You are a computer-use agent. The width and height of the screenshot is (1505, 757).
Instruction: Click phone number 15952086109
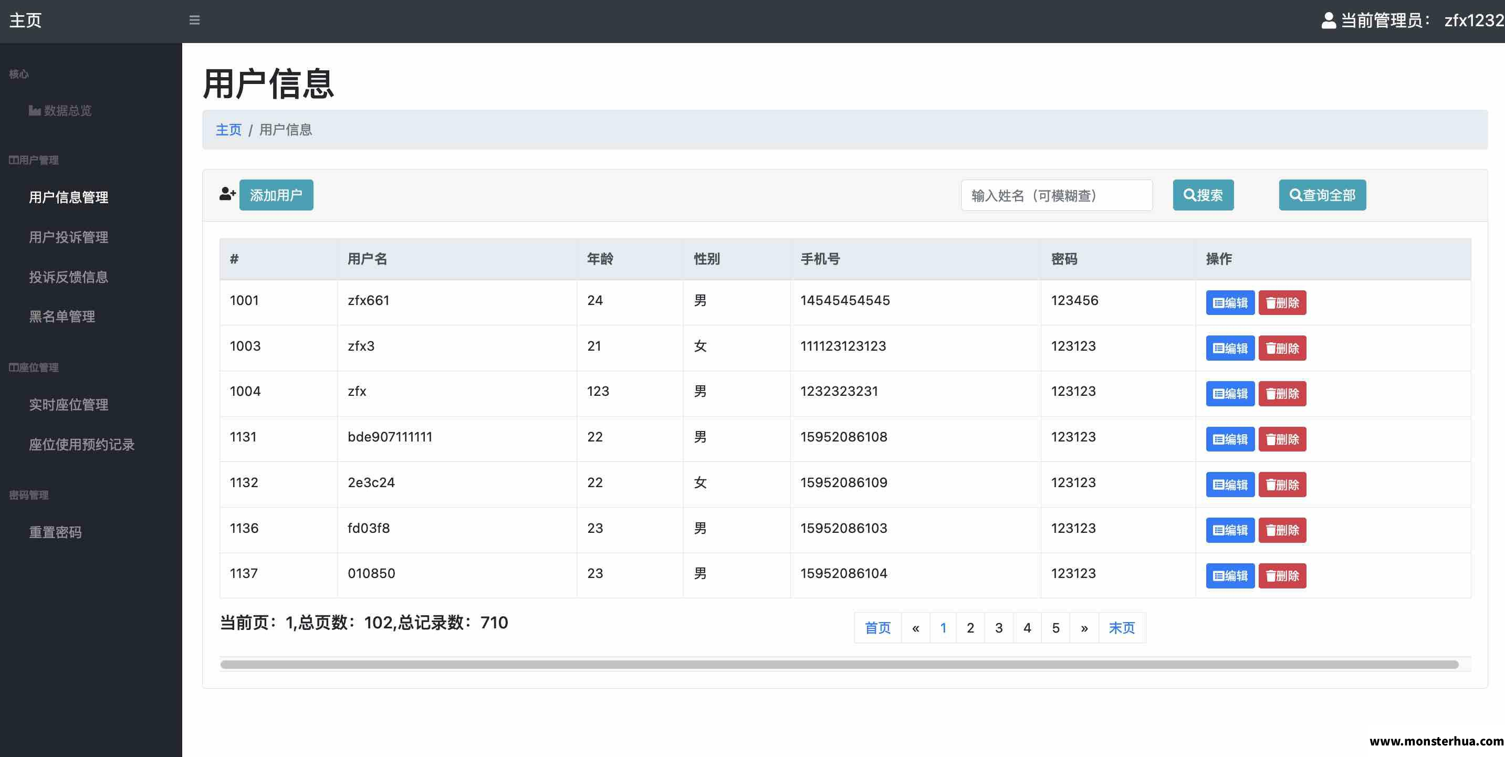(844, 482)
